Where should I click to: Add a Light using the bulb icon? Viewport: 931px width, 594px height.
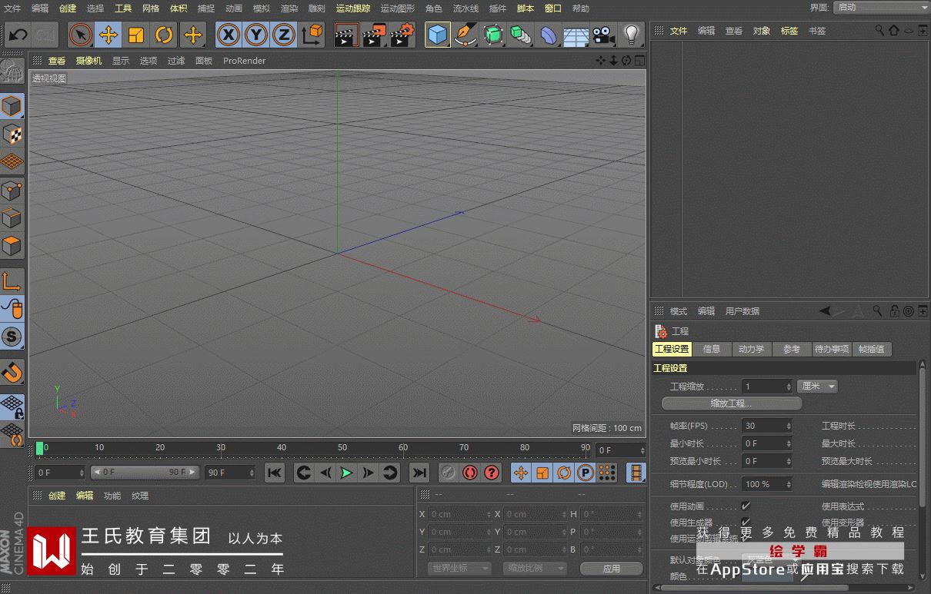click(631, 35)
